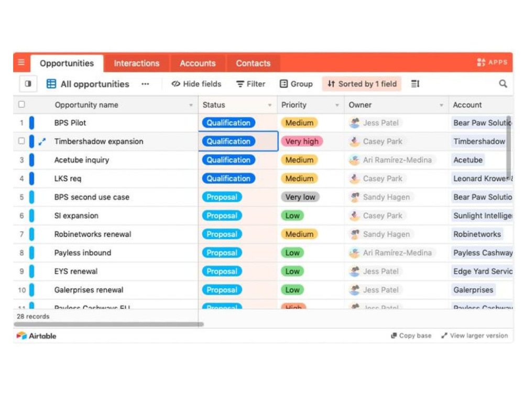Click the Acetube account tag
This screenshot has height=393, width=524.
tap(468, 160)
